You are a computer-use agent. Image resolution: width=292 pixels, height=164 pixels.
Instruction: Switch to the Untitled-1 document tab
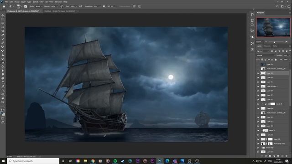[60, 11]
